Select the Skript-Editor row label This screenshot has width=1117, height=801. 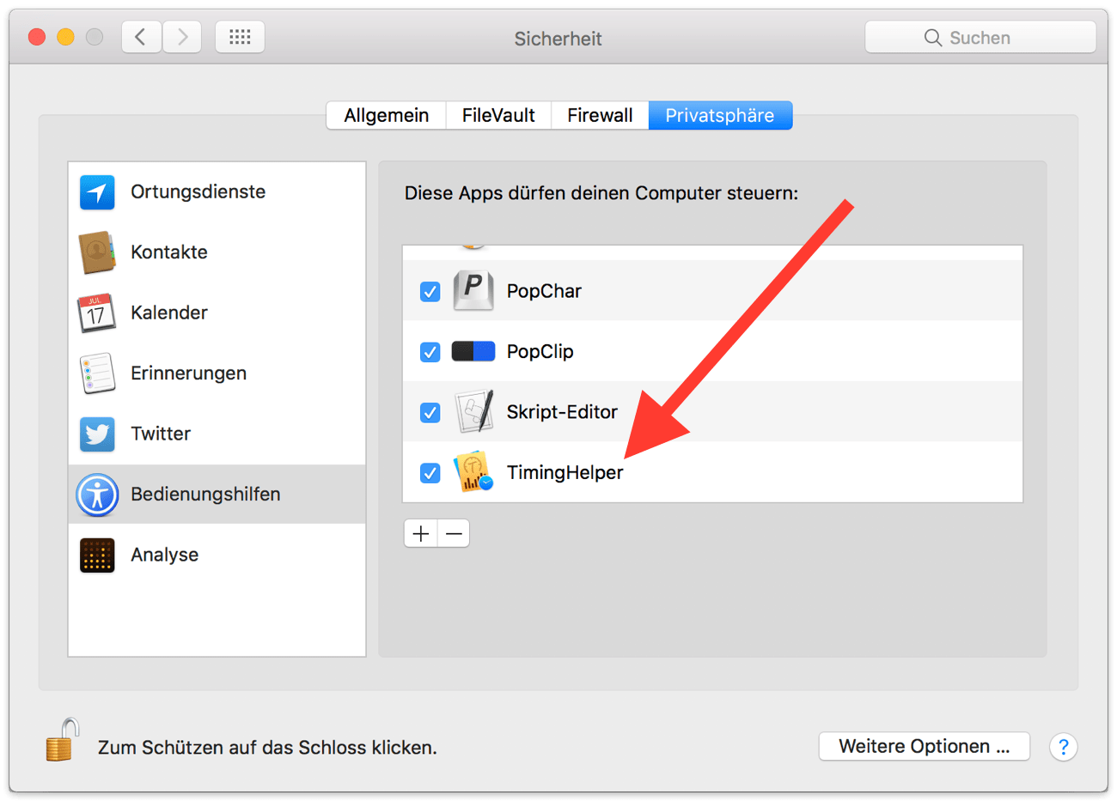pos(562,412)
